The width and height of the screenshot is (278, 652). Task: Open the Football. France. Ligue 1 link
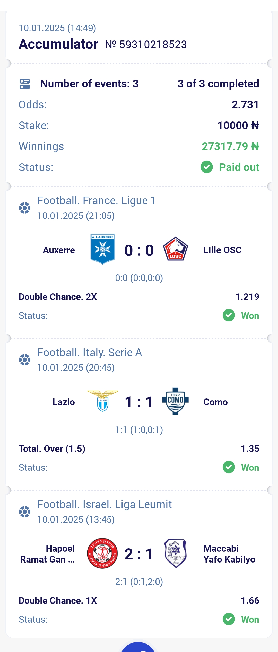pyautogui.click(x=96, y=201)
